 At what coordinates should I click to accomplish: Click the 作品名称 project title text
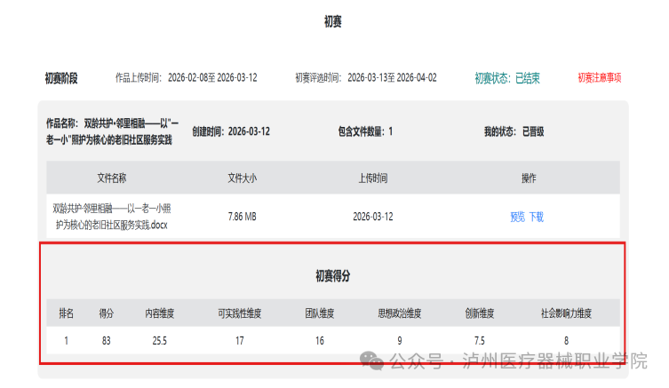pos(112,131)
